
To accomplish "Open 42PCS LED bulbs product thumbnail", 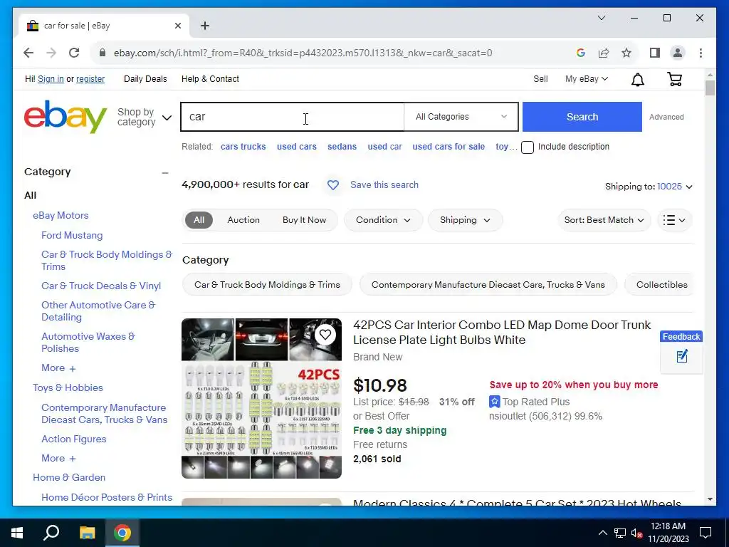I will [x=261, y=399].
